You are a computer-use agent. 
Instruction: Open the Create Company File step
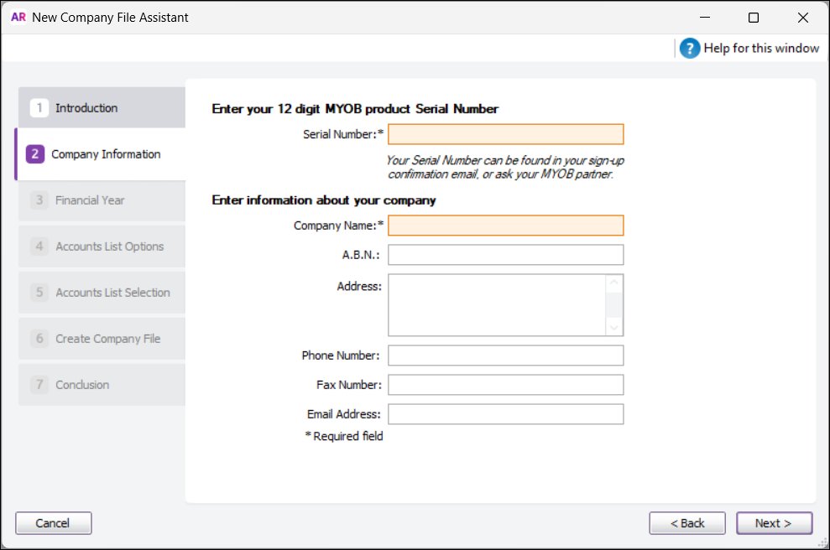[101, 338]
